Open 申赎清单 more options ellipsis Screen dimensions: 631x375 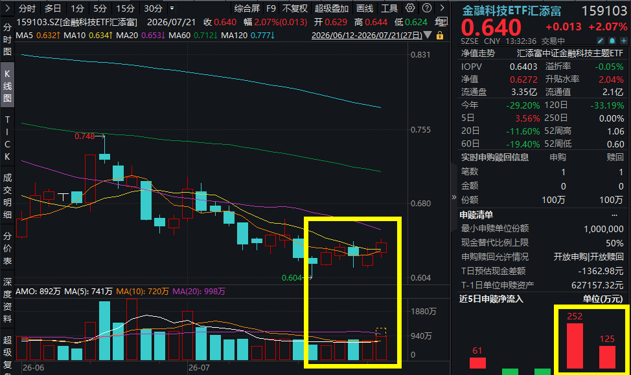[x=614, y=215]
